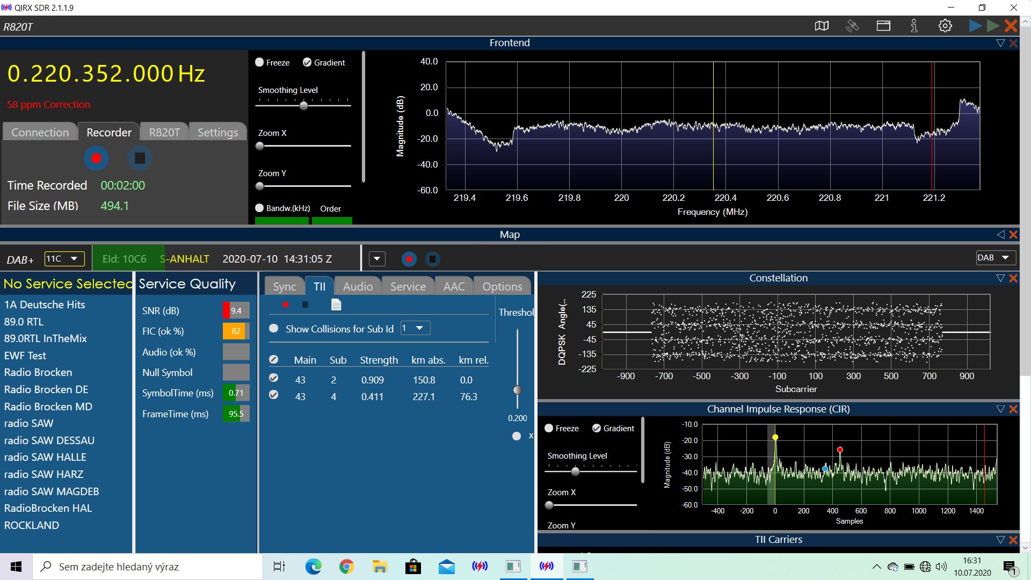Select service radio SAW HALLE
Viewport: 1031px width, 580px height.
click(45, 457)
